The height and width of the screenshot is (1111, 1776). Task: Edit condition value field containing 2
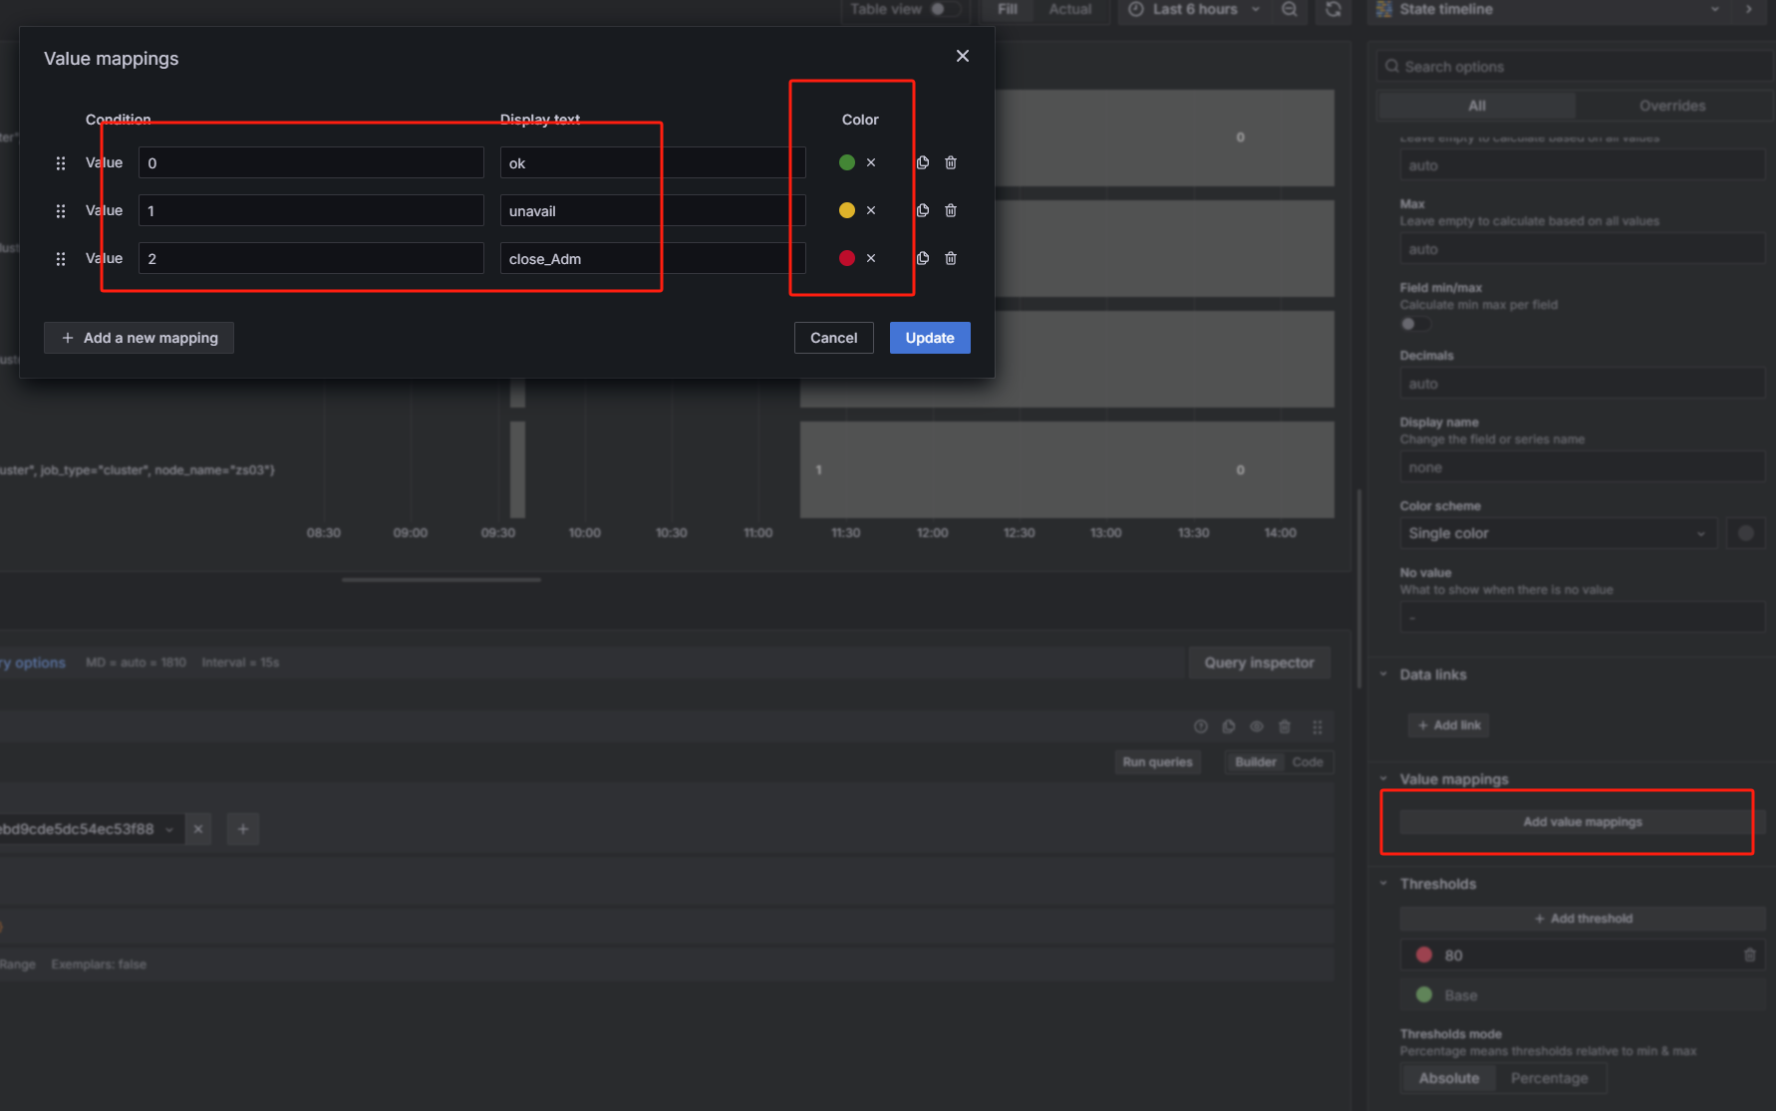311,258
